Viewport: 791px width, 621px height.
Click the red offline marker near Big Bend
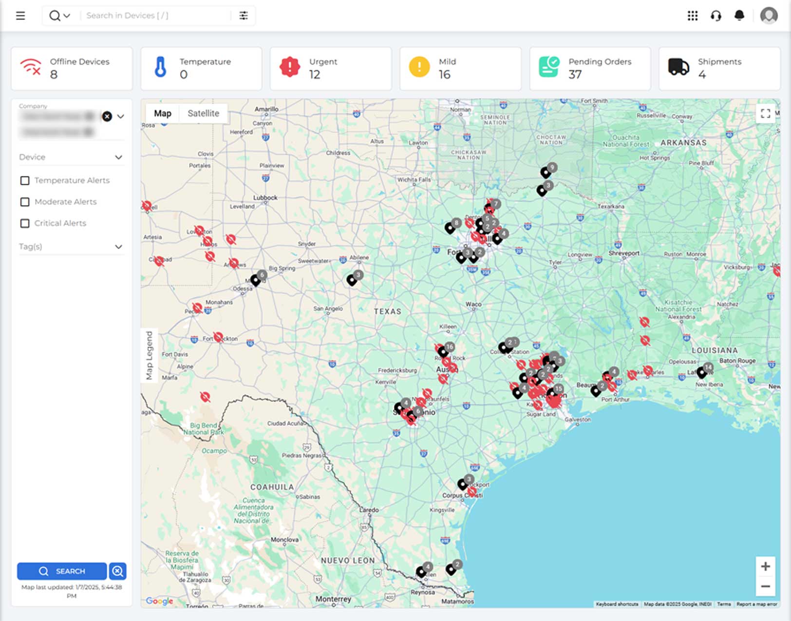[205, 397]
